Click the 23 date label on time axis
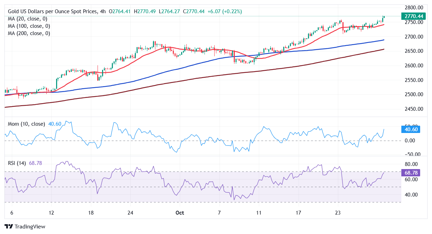Image resolution: width=432 pixels, height=234 pixels. [x=337, y=213]
